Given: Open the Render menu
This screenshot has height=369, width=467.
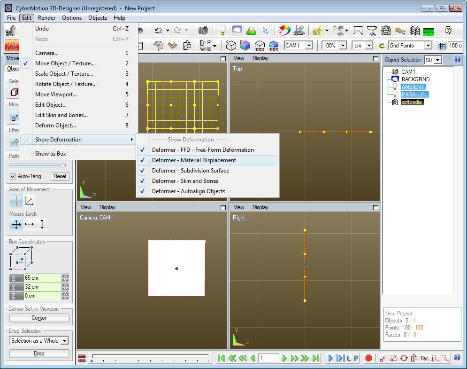Looking at the screenshot, I should [x=46, y=18].
